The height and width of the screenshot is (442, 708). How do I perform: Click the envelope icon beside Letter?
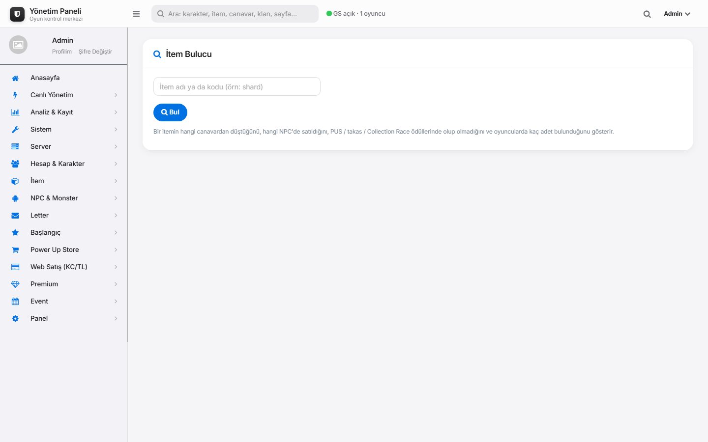point(15,216)
